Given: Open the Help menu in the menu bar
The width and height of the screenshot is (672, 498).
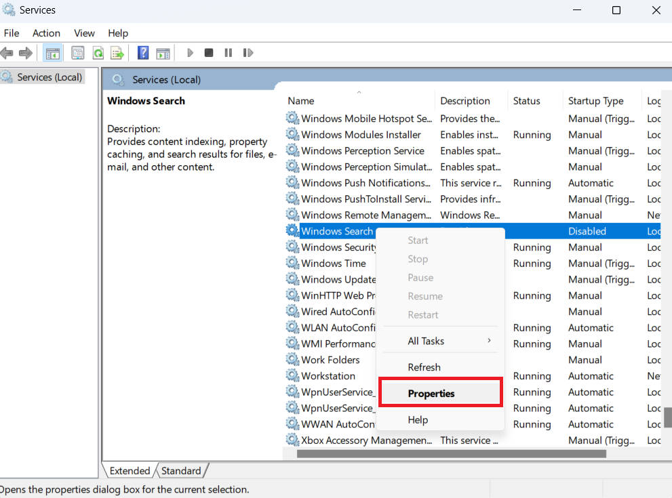Looking at the screenshot, I should pyautogui.click(x=118, y=33).
